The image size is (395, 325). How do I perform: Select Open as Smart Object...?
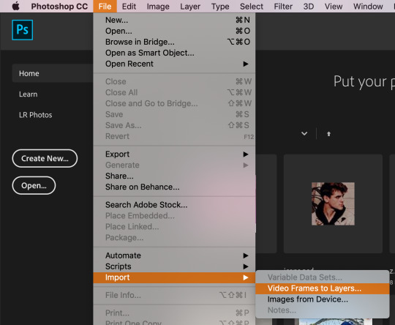174,53
